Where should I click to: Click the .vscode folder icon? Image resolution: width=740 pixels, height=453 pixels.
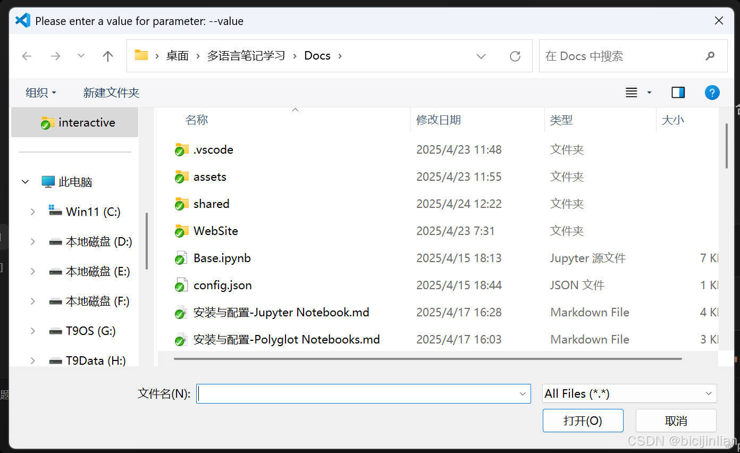[x=181, y=149]
